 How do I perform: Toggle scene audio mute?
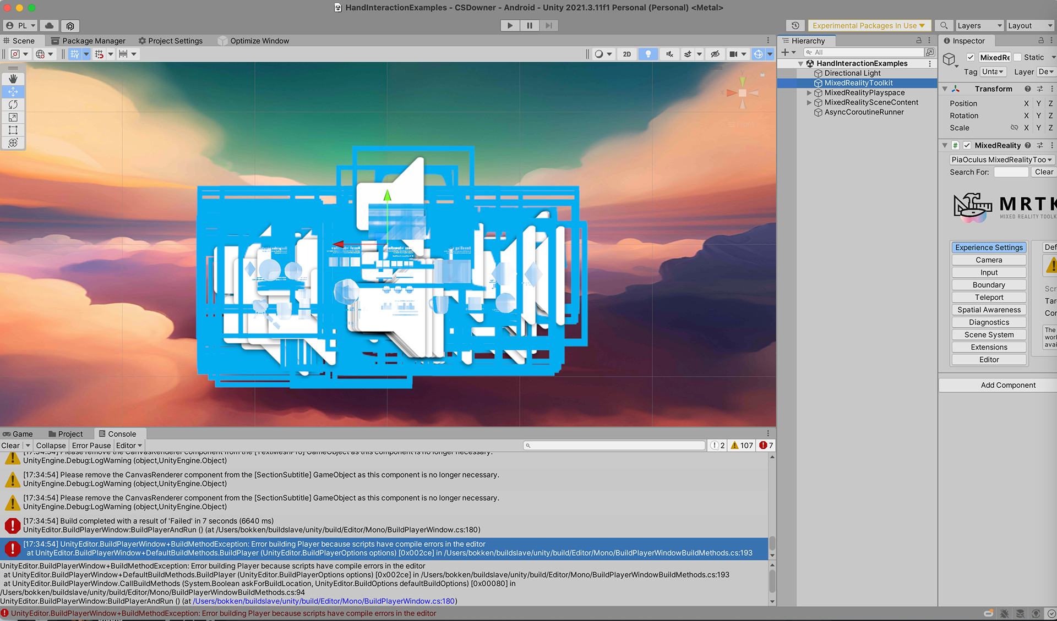tap(669, 54)
